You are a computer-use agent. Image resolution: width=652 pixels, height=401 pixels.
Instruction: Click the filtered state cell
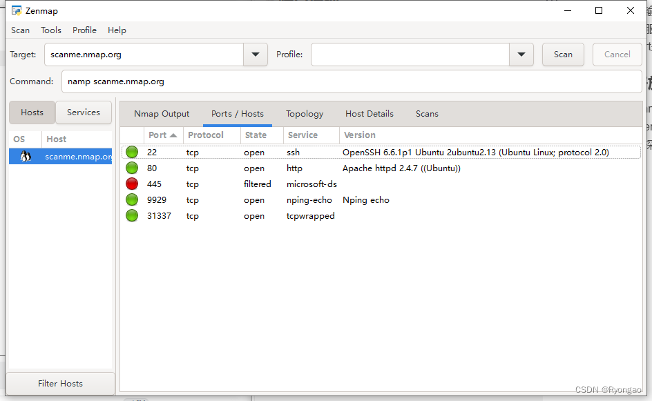click(x=258, y=184)
